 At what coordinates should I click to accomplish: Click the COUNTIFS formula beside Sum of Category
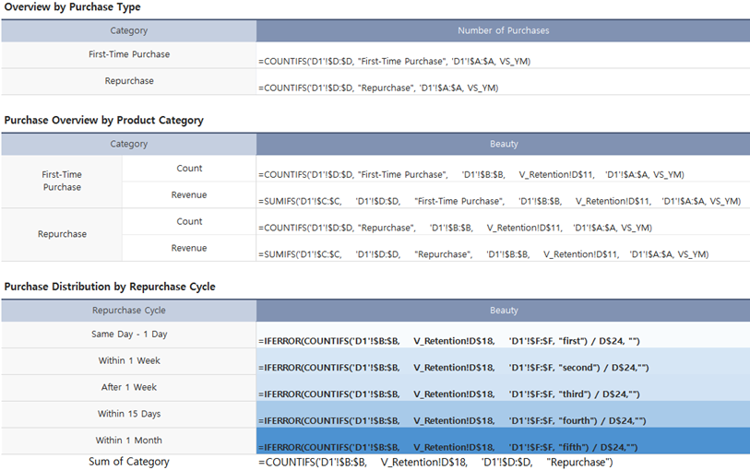pyautogui.click(x=435, y=462)
